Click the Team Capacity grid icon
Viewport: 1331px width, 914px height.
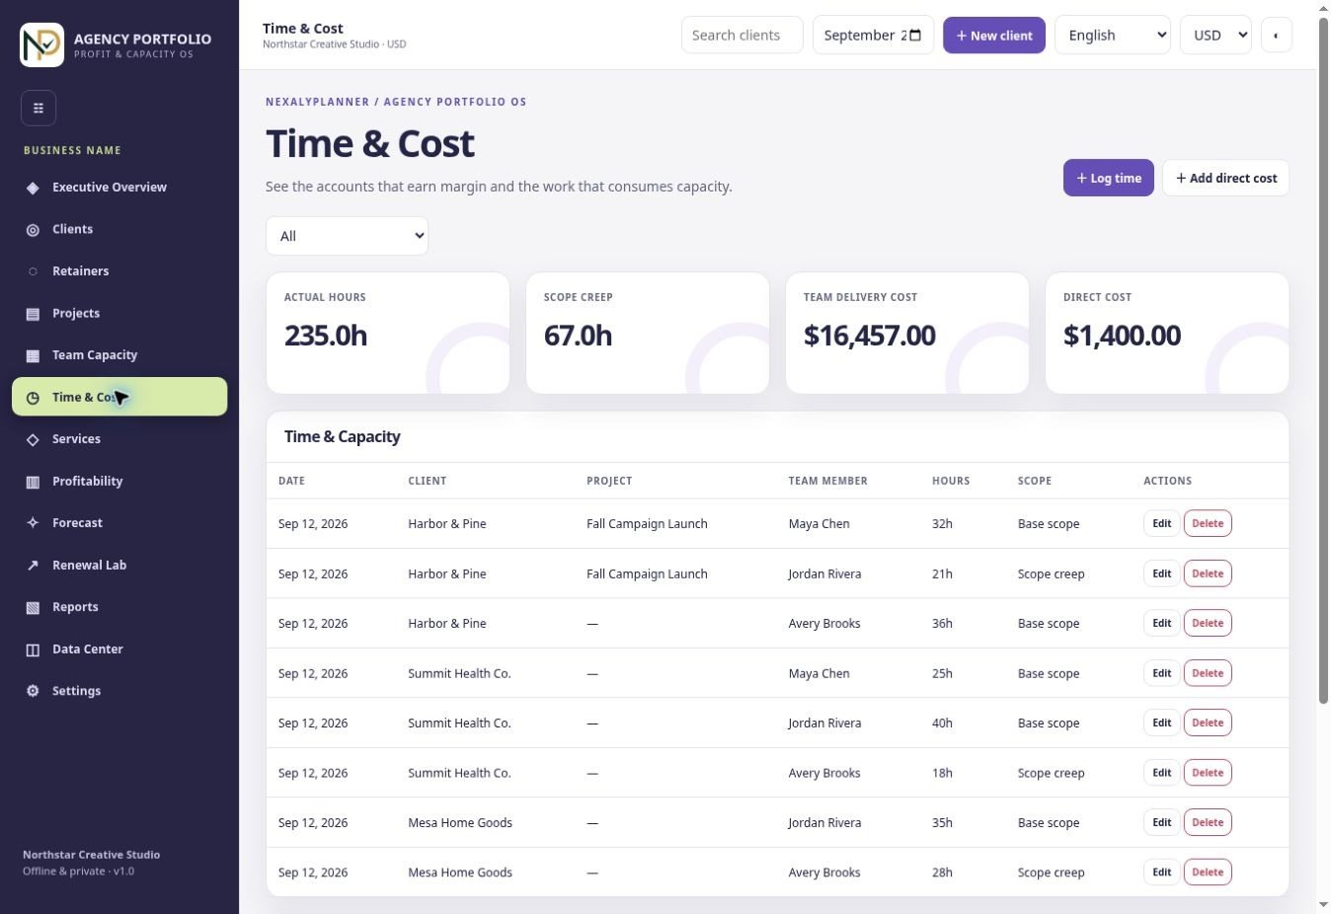(x=33, y=355)
